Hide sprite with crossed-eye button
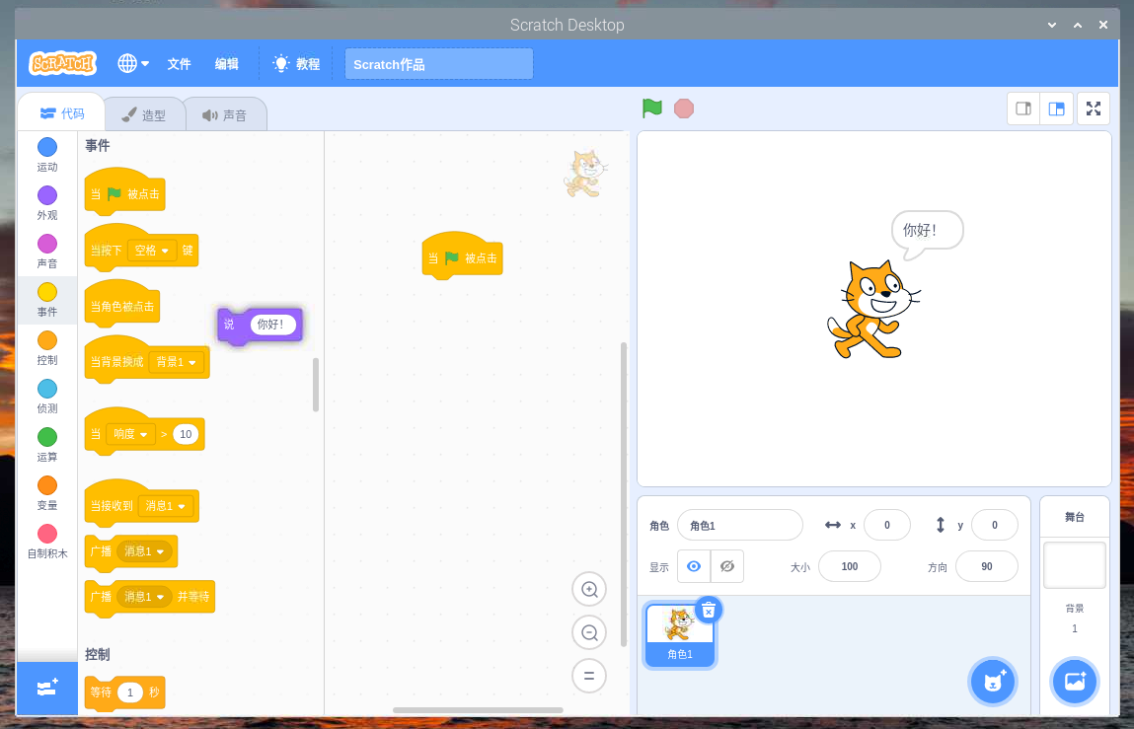 pos(726,566)
